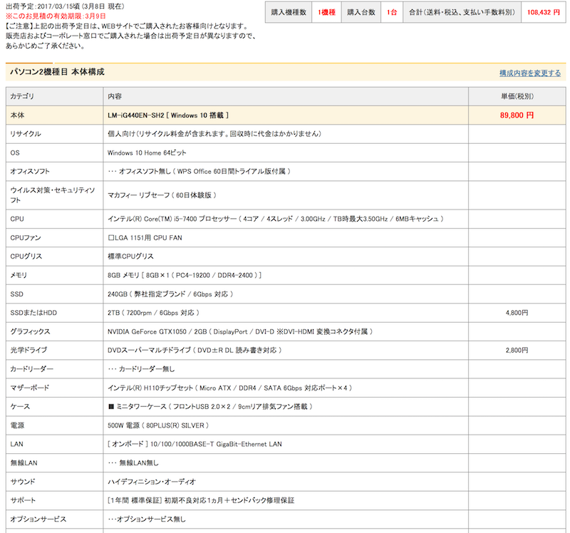Select the サウンド category label
This screenshot has height=533, width=570.
(x=23, y=482)
